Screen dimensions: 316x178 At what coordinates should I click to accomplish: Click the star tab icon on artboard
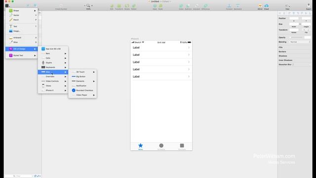140,145
